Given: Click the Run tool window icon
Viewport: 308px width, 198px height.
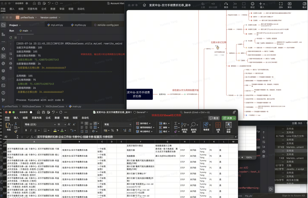Looking at the screenshot, I should point(4,56).
